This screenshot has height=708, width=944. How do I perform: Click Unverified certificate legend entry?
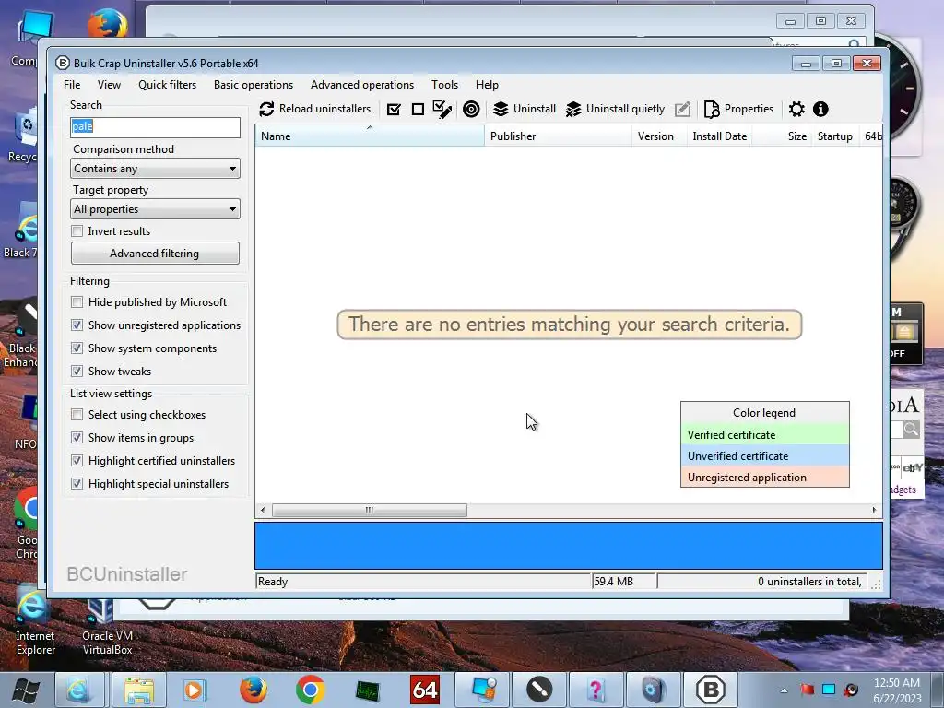tap(764, 455)
